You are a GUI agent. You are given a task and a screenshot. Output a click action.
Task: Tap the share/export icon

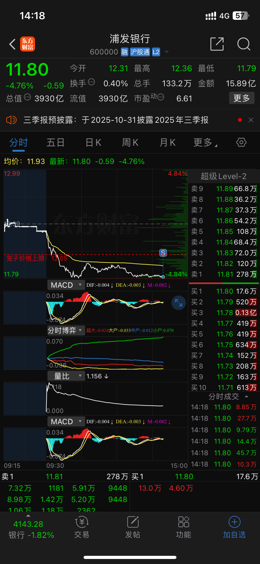point(217,44)
